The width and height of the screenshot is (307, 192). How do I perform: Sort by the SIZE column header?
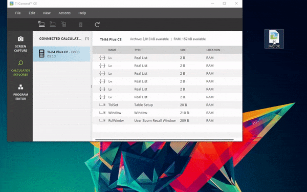point(183,50)
